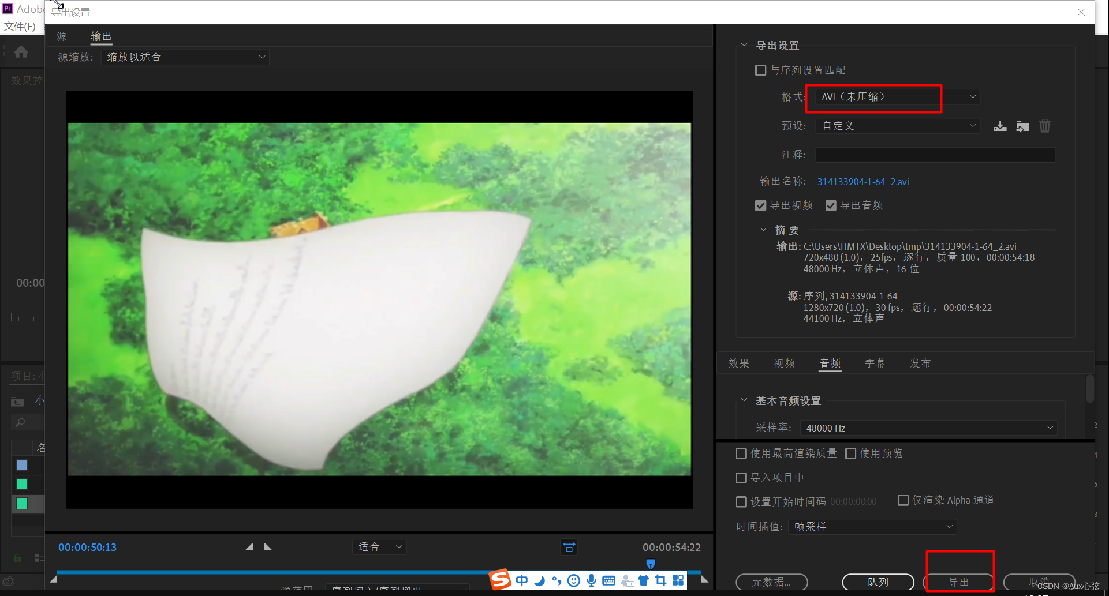Click the Save Preset icon

[x=1000, y=126]
